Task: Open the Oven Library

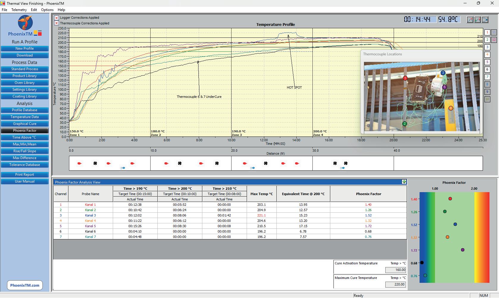Action: click(25, 83)
